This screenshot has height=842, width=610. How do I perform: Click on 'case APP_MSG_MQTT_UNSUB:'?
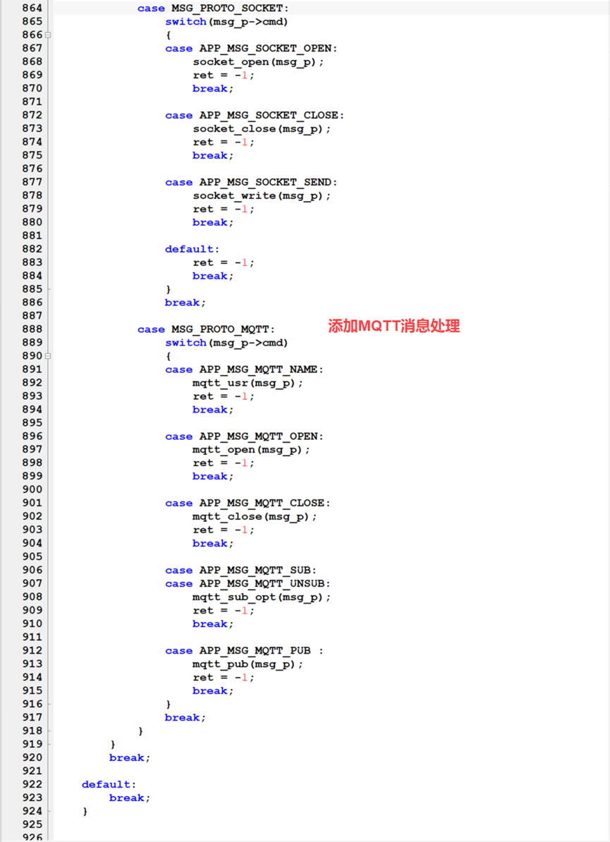[248, 584]
